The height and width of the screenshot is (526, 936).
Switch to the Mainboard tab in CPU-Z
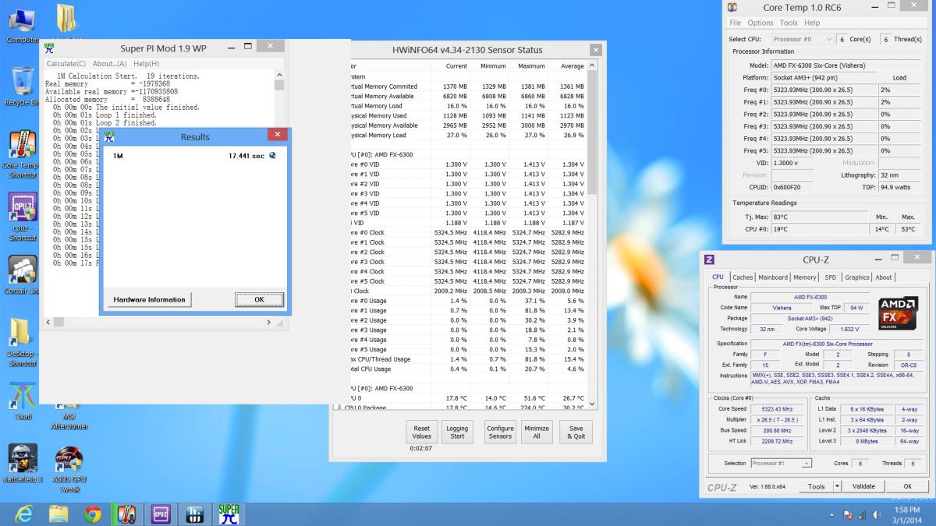pos(773,277)
